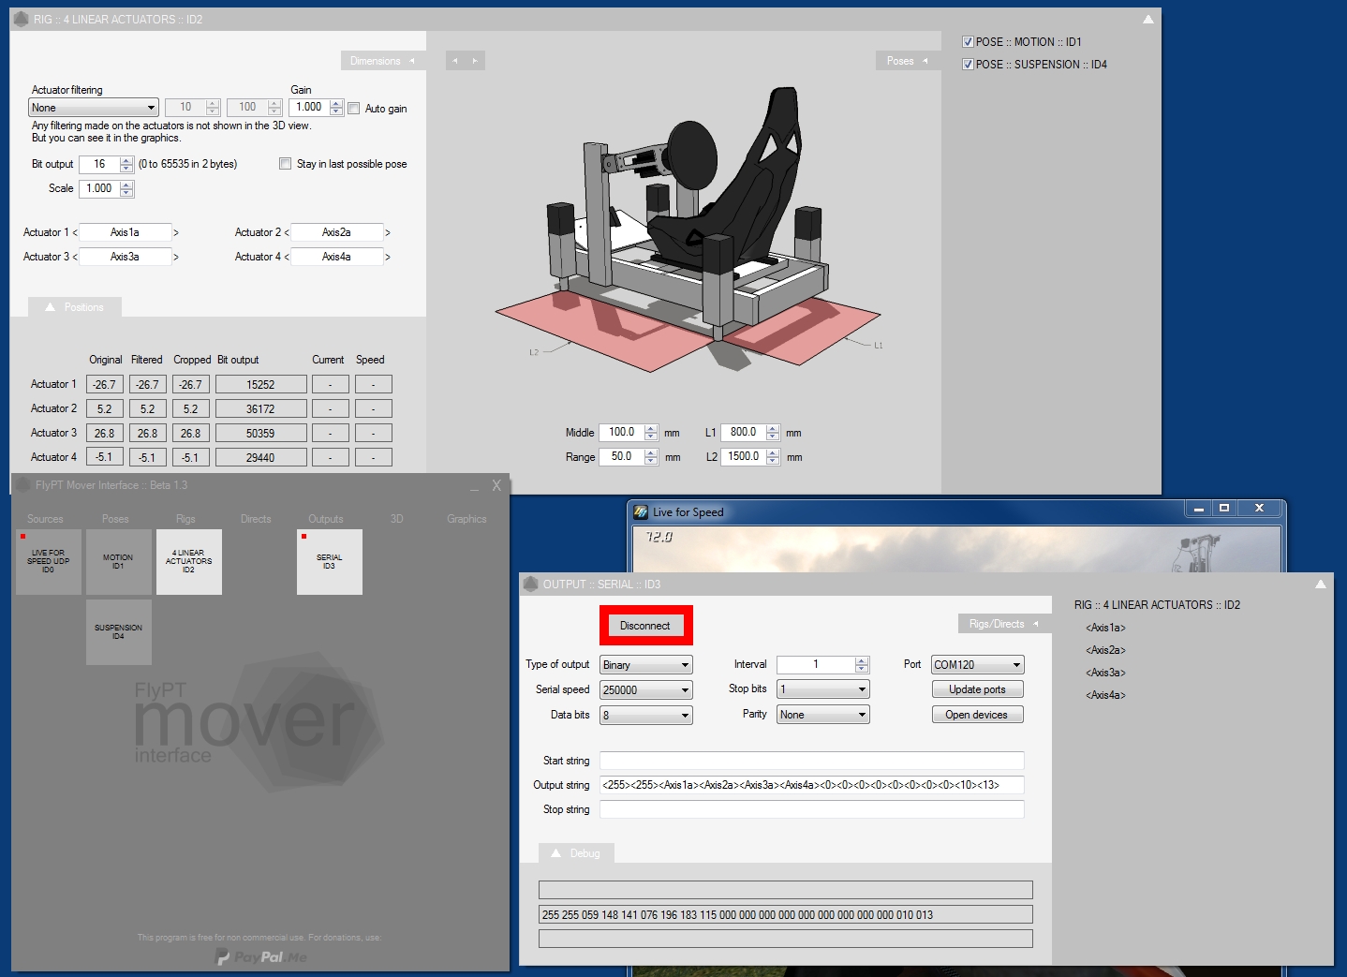Screen dimensions: 1347x977
Task: Collapse the RIG window with the triangle
Action: [1147, 19]
